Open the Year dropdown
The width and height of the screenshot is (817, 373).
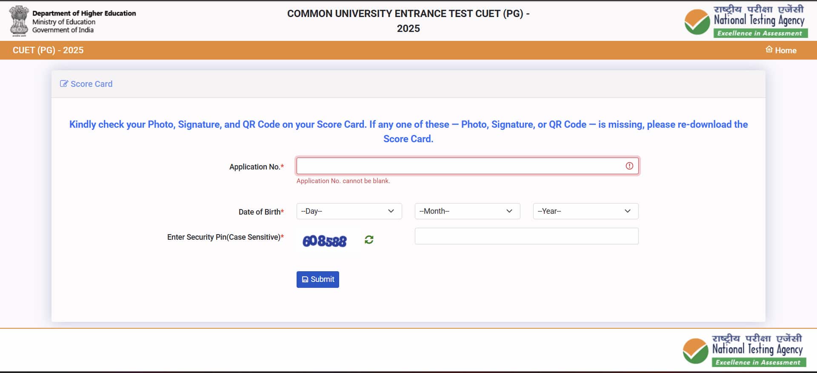click(586, 211)
